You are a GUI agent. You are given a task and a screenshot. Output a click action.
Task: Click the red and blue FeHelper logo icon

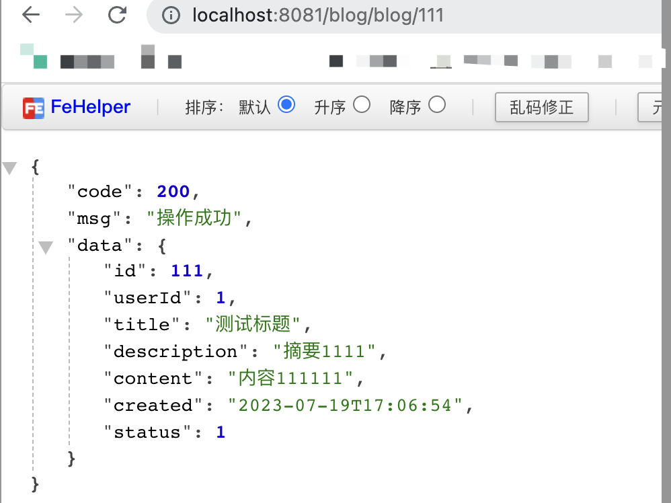33,108
